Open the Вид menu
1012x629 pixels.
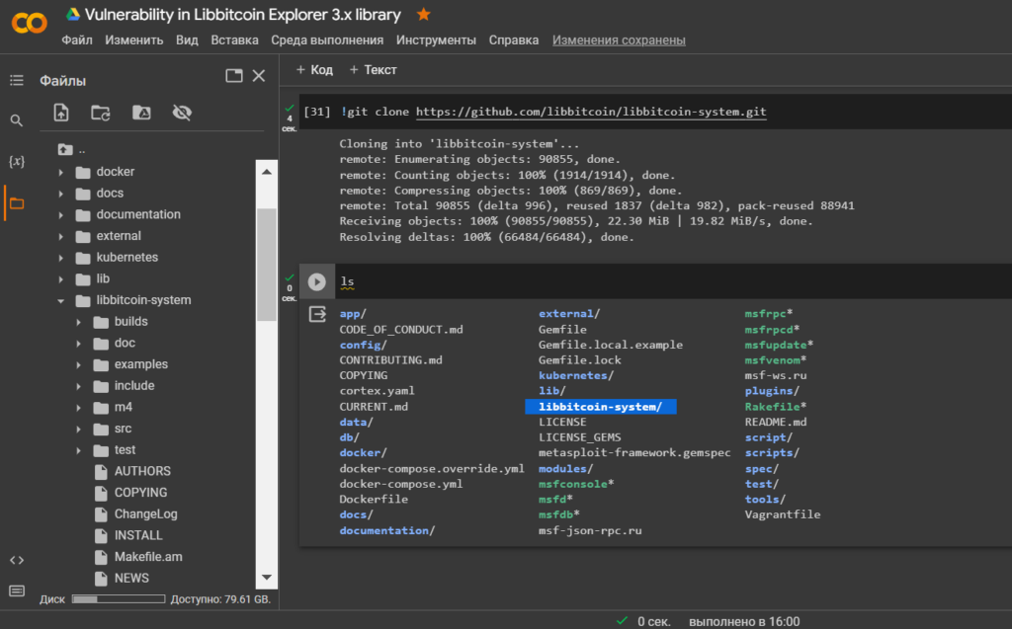coord(187,40)
